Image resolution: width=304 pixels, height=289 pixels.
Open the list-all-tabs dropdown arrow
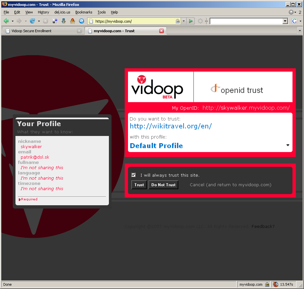coord(300,31)
